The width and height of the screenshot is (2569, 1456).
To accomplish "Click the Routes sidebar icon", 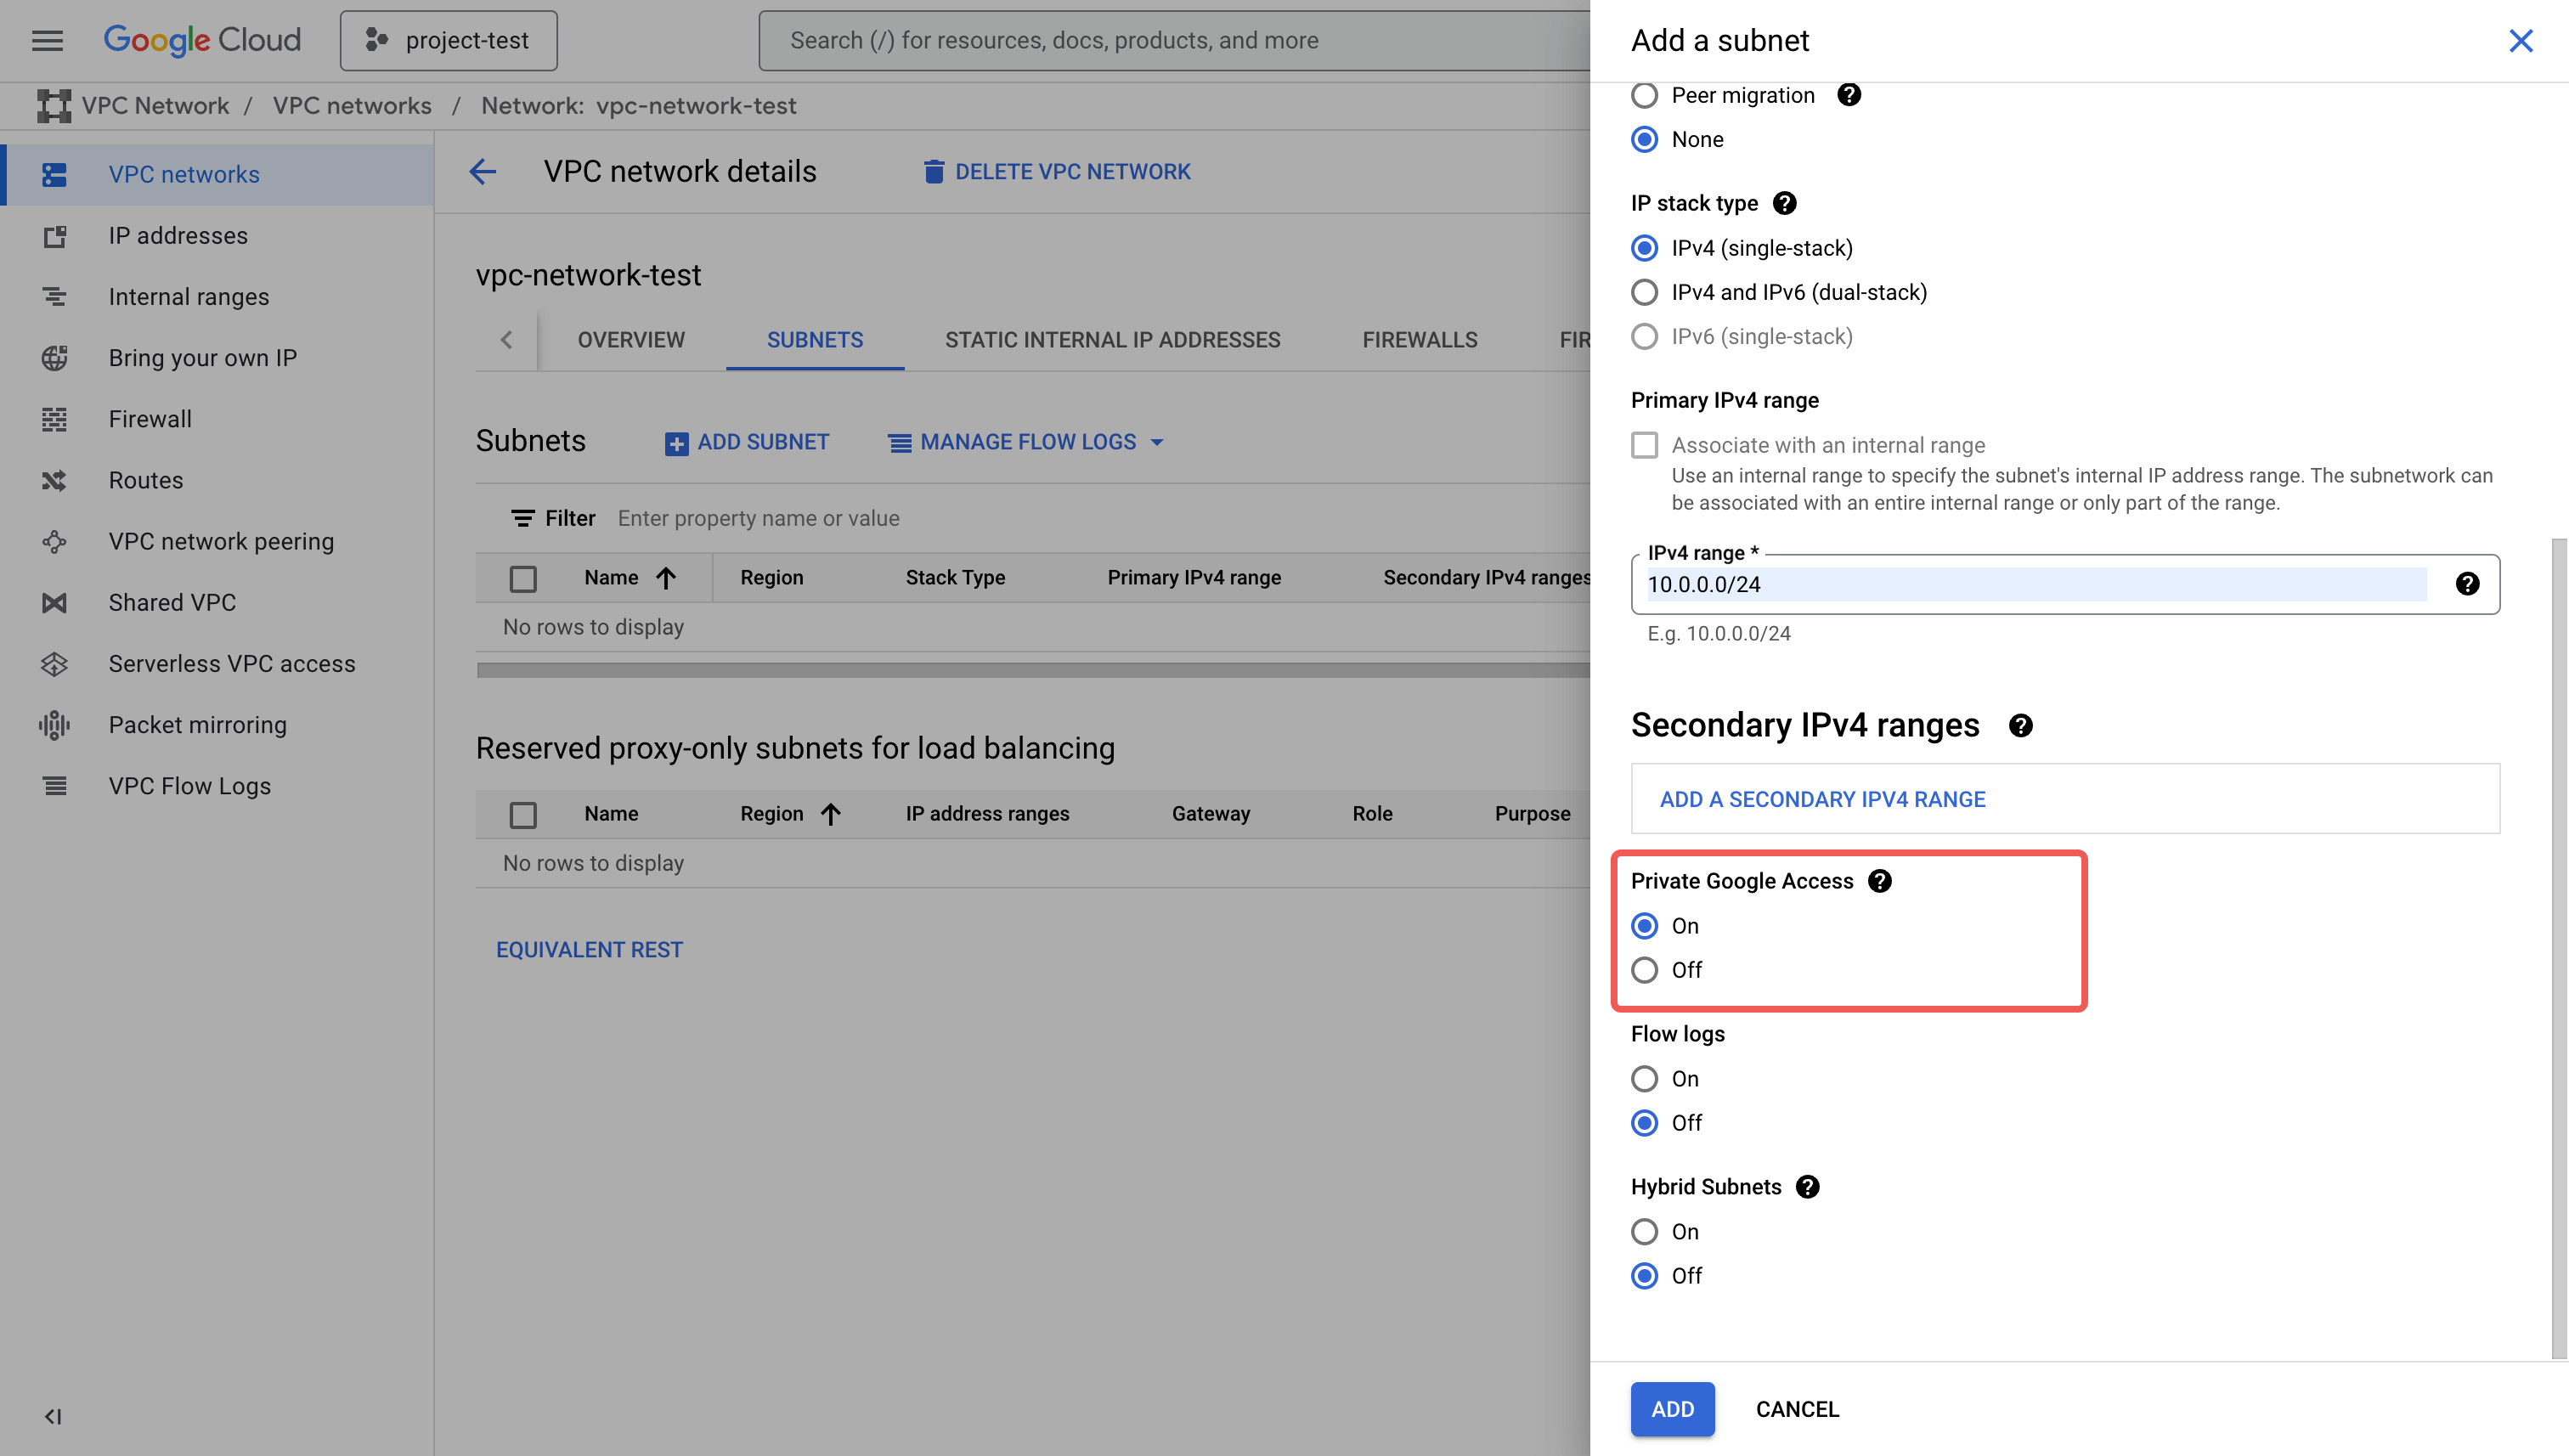I will (54, 480).
